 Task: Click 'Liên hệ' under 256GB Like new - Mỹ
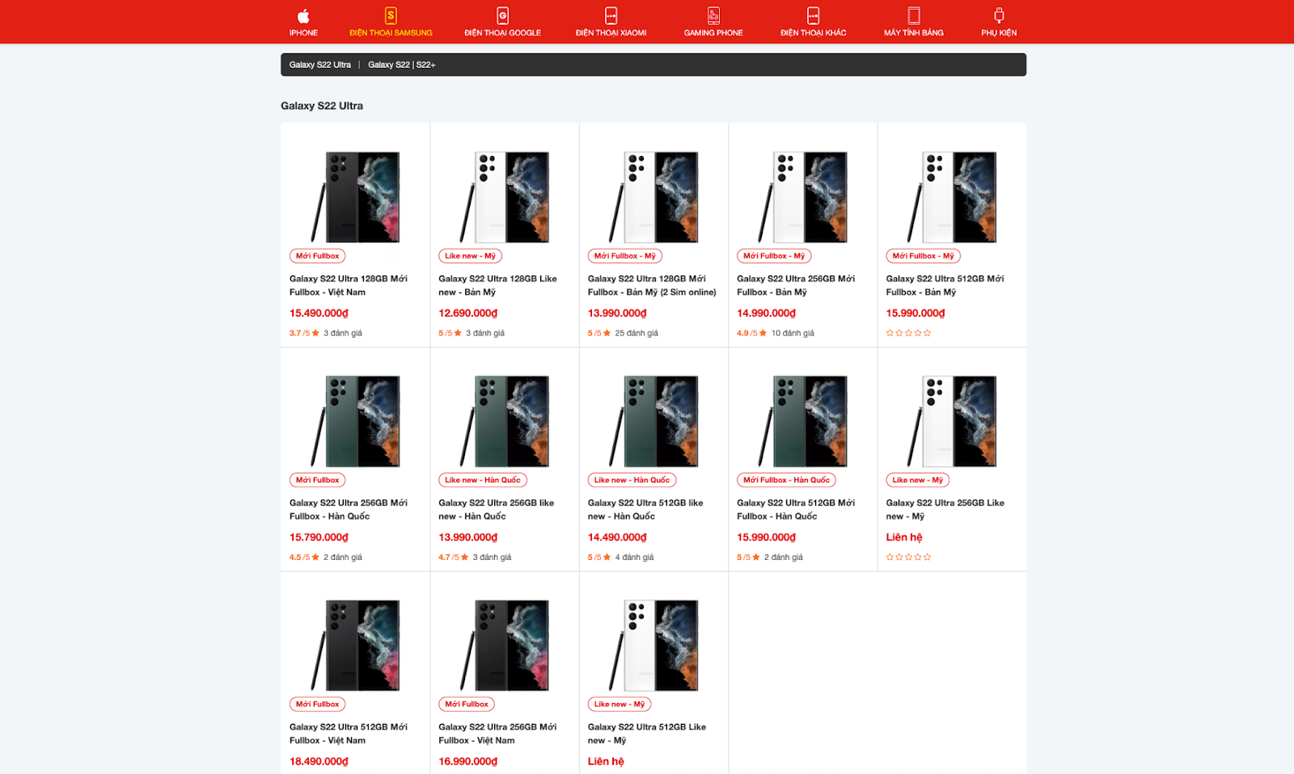[x=904, y=537]
